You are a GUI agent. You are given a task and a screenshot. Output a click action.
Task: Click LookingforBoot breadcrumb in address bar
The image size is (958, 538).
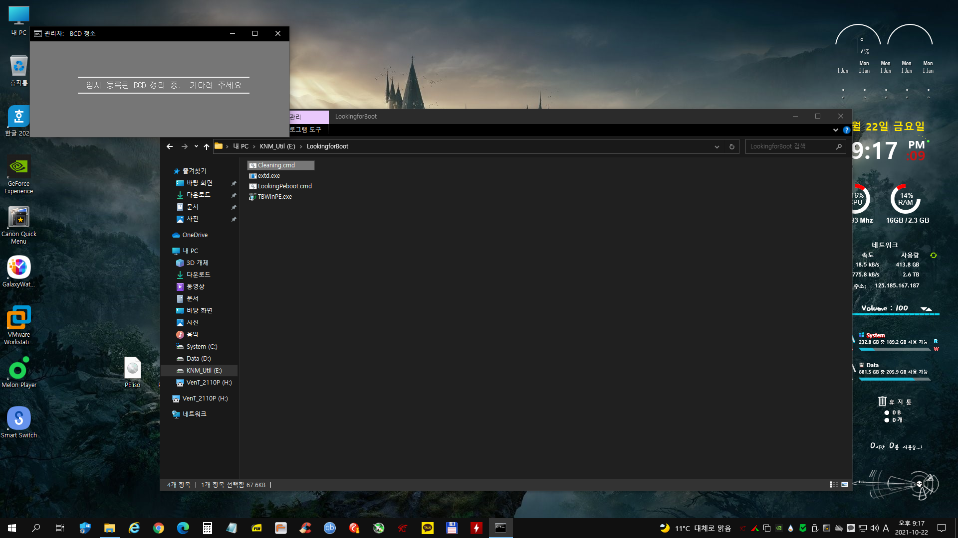pyautogui.click(x=327, y=146)
